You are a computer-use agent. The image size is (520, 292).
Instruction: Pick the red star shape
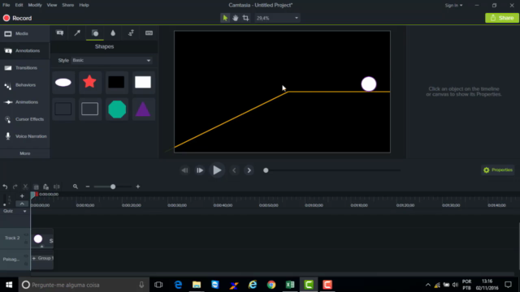(90, 82)
